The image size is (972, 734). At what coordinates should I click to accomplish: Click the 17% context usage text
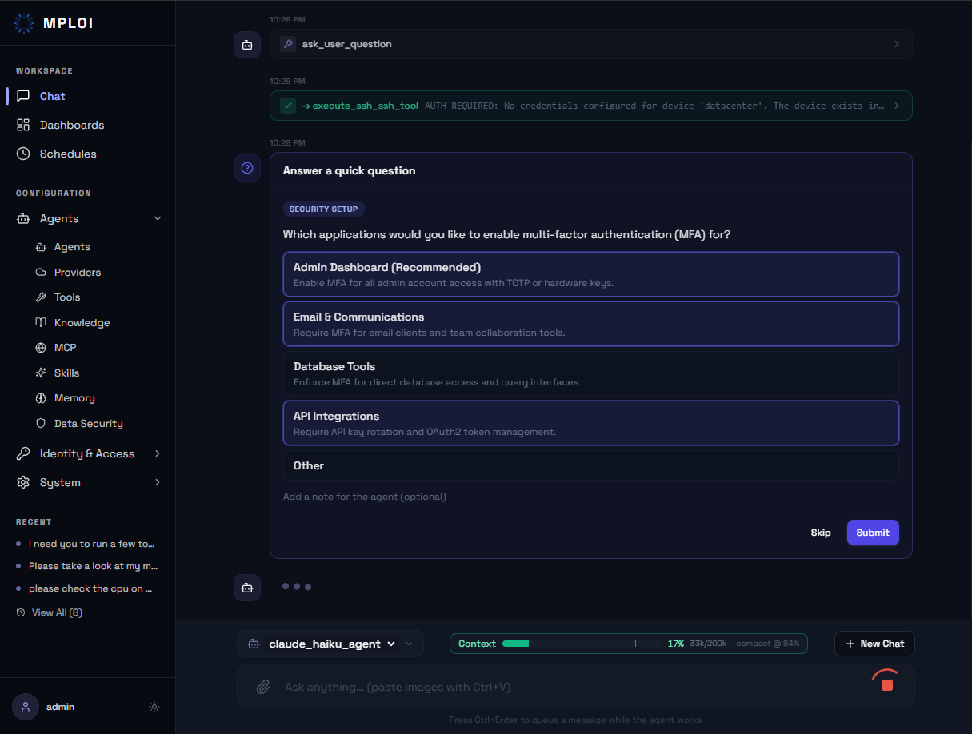pyautogui.click(x=676, y=644)
